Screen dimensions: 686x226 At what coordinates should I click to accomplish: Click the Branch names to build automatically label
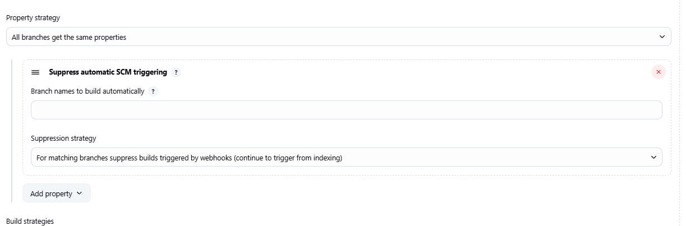point(88,91)
